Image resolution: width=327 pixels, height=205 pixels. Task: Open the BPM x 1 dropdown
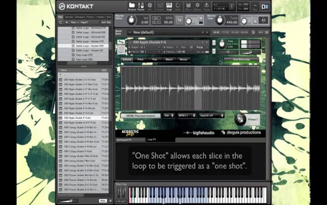[187, 116]
